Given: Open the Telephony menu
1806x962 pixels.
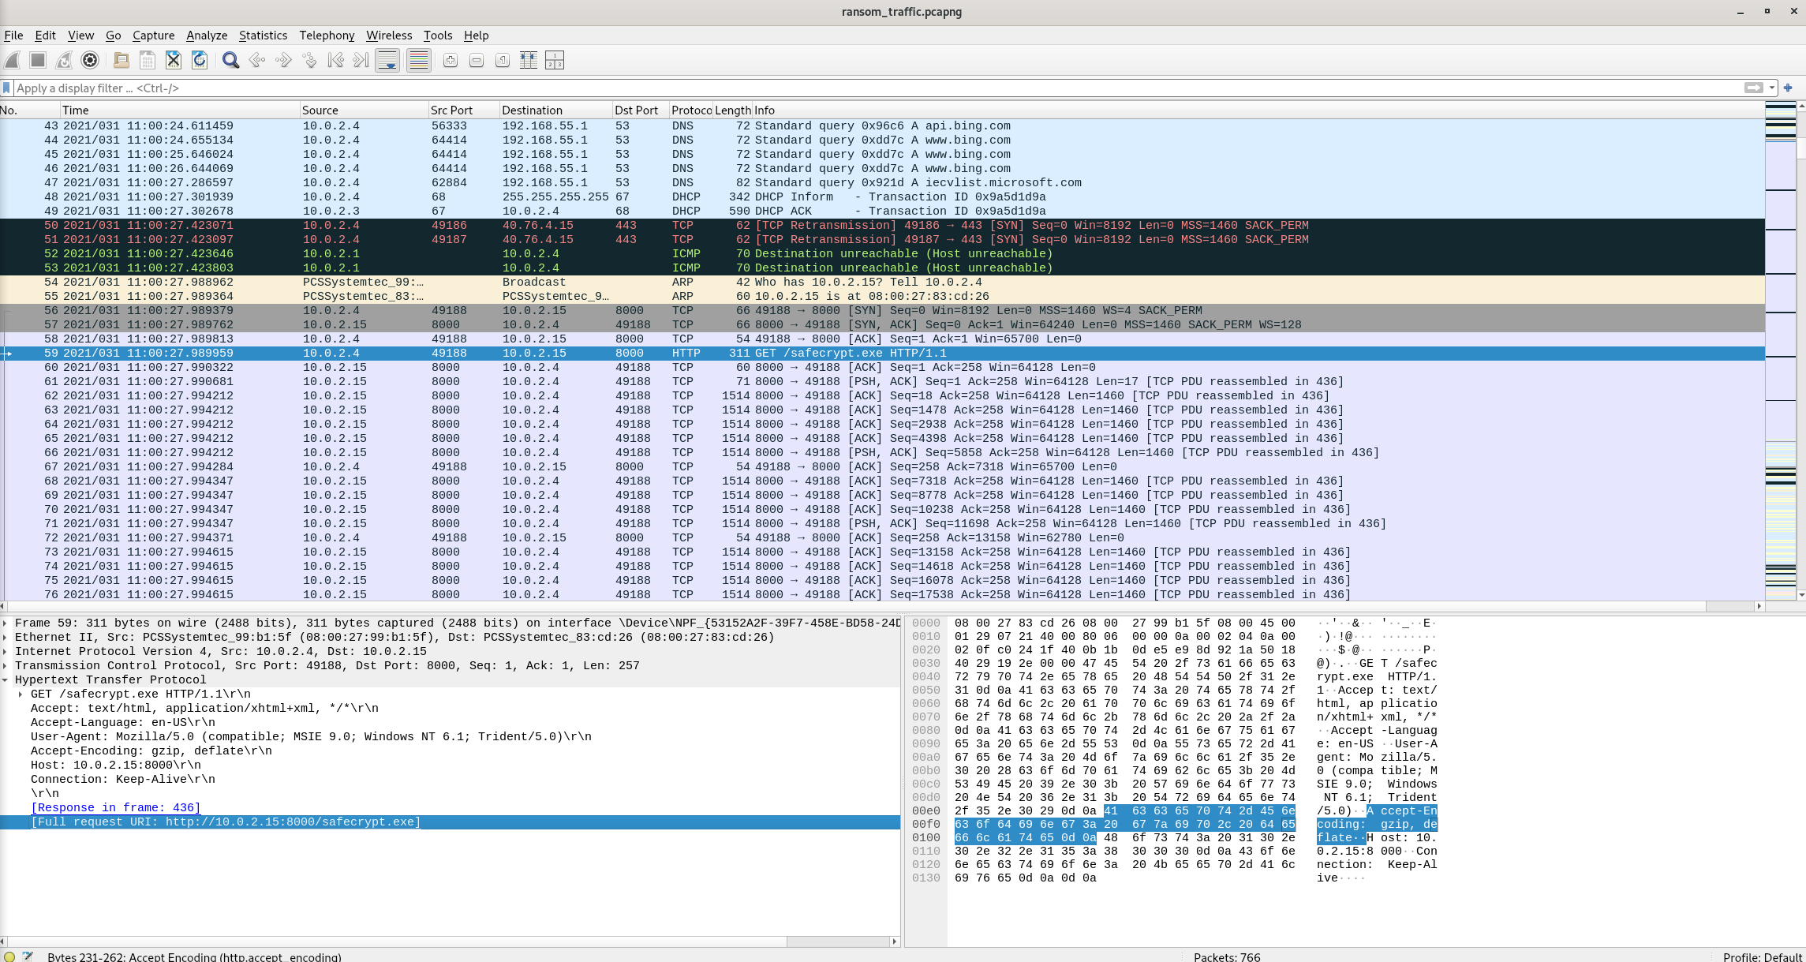Looking at the screenshot, I should (x=327, y=35).
